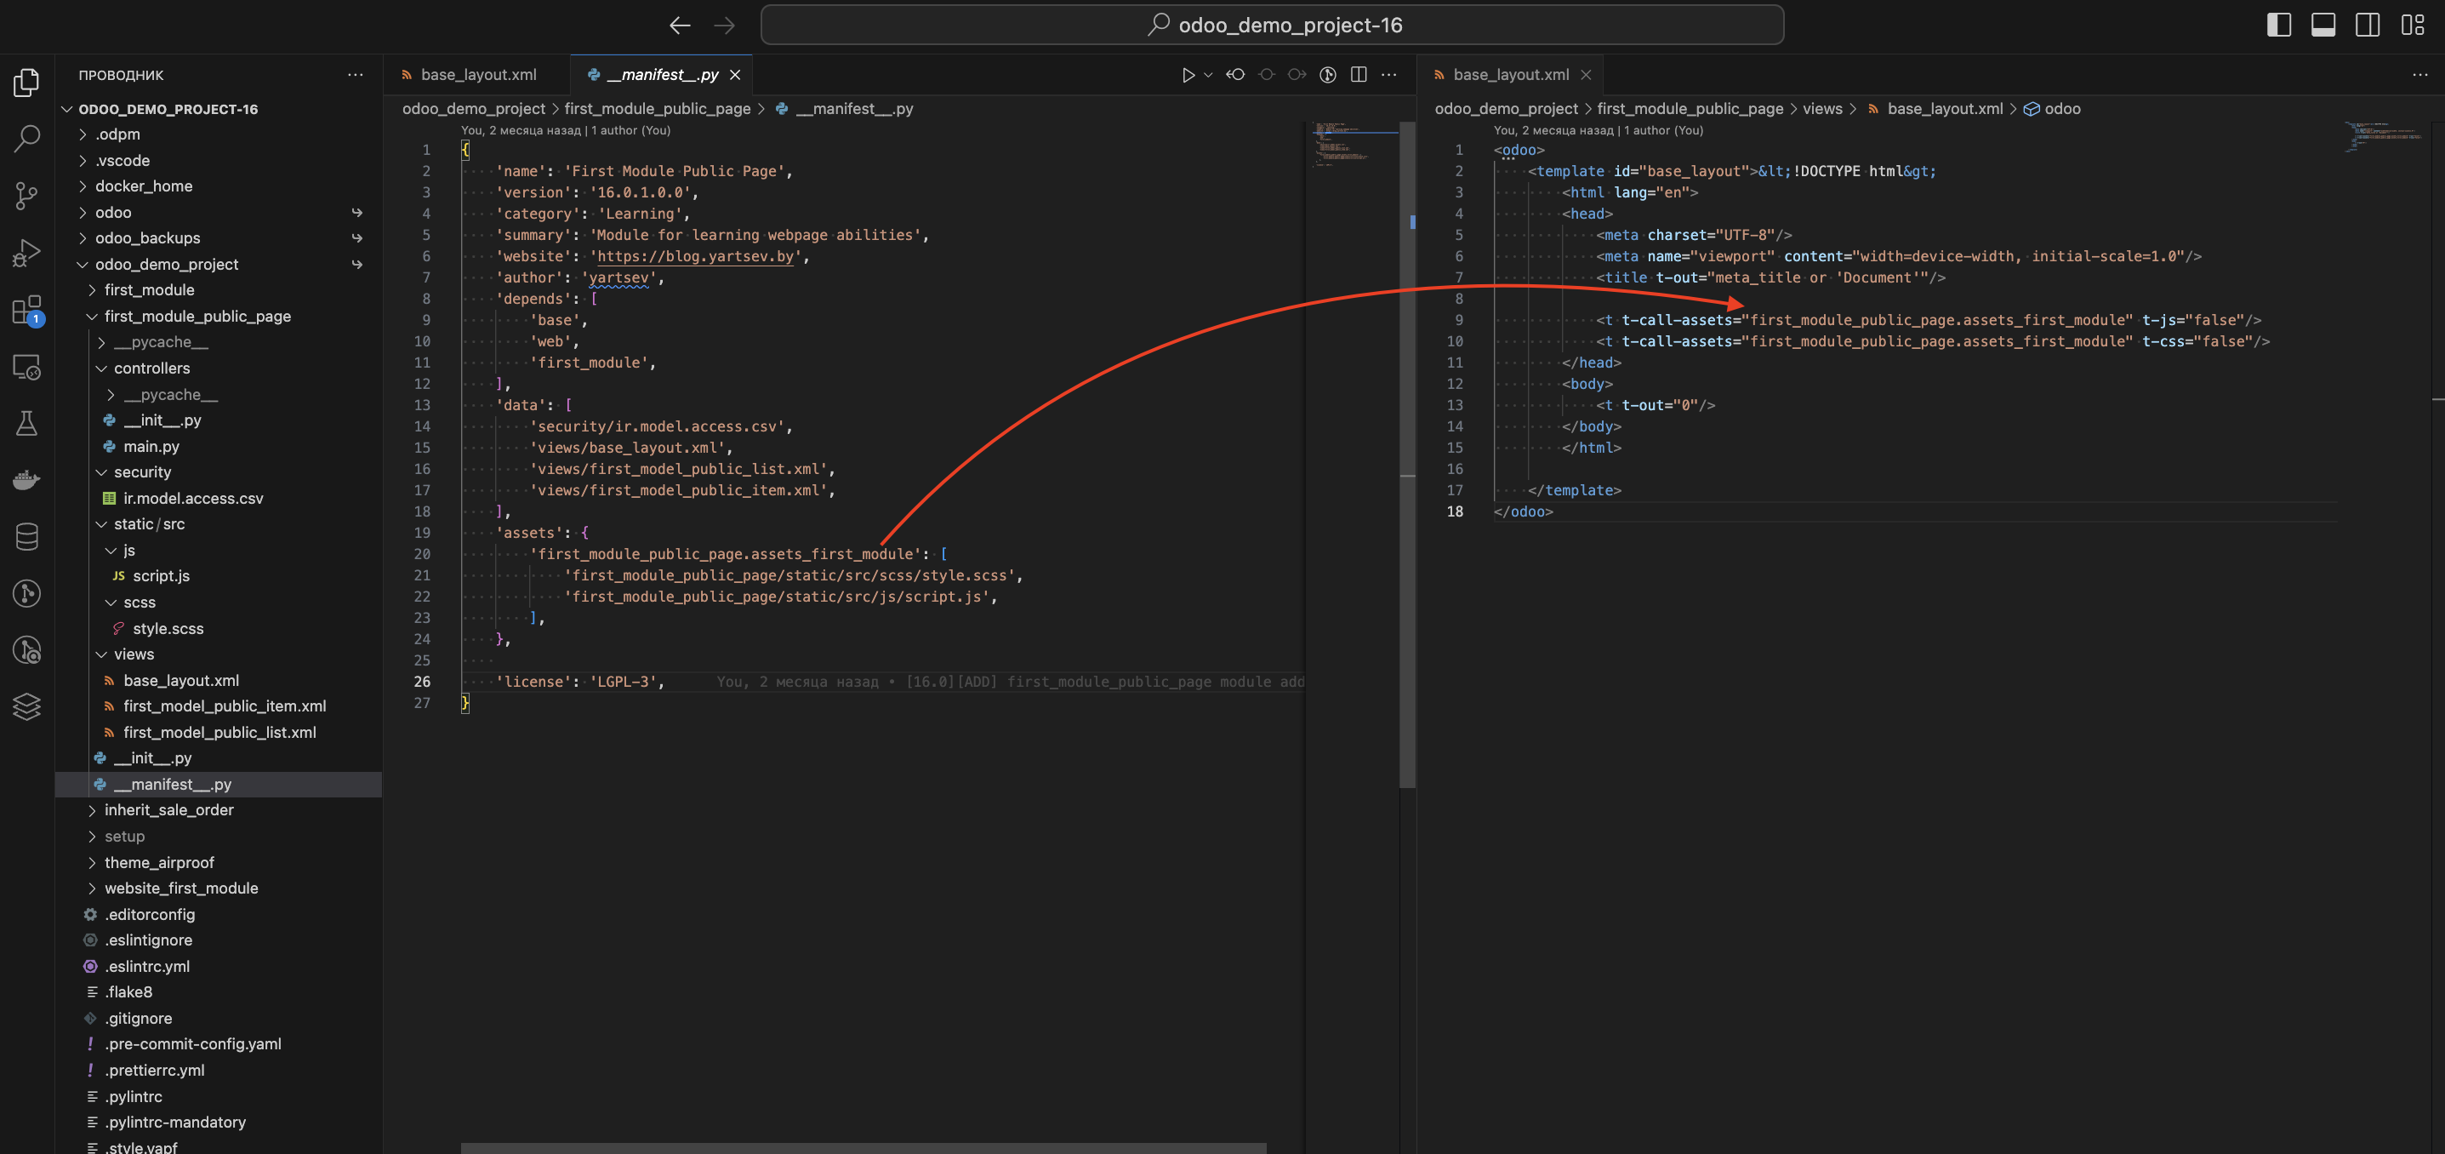Viewport: 2445px width, 1154px height.
Task: Click the left editor vertical scrollbar
Action: 1408,454
